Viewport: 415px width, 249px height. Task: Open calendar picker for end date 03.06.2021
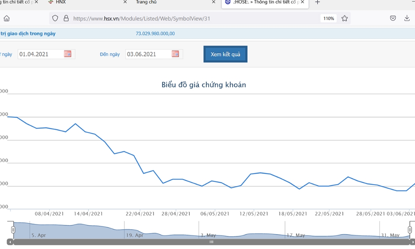point(175,54)
